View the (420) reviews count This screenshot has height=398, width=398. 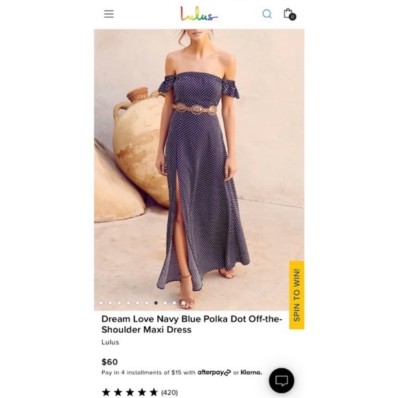tap(169, 393)
